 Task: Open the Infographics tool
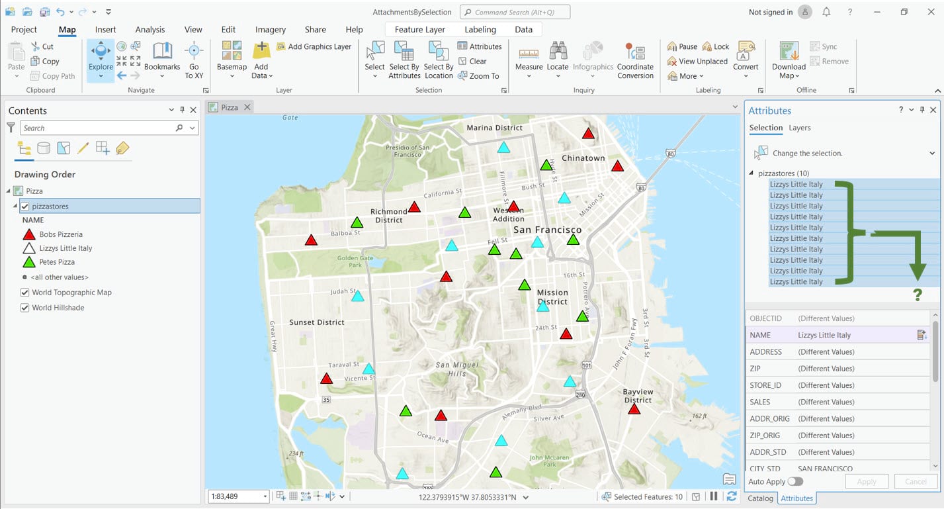(x=593, y=60)
